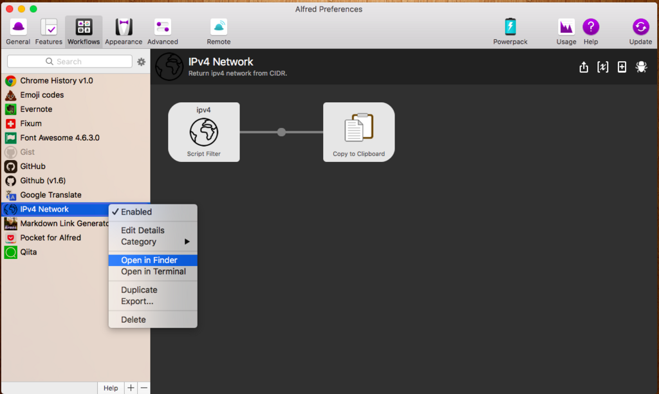Open the workflow variables [x] icon
The image size is (659, 394).
pos(602,67)
